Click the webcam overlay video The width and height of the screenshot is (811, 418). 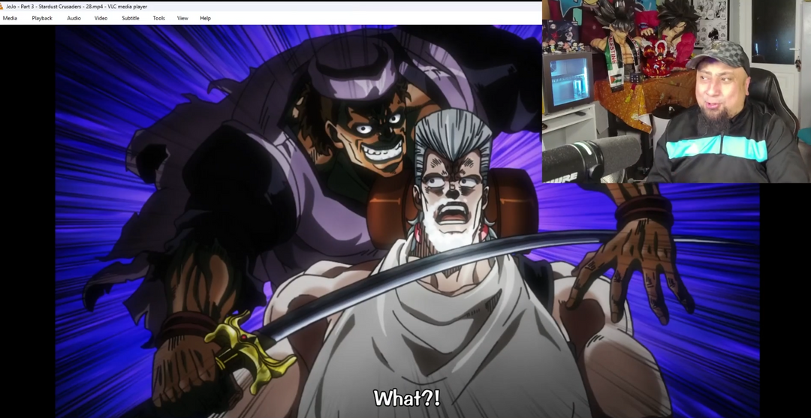pyautogui.click(x=677, y=92)
